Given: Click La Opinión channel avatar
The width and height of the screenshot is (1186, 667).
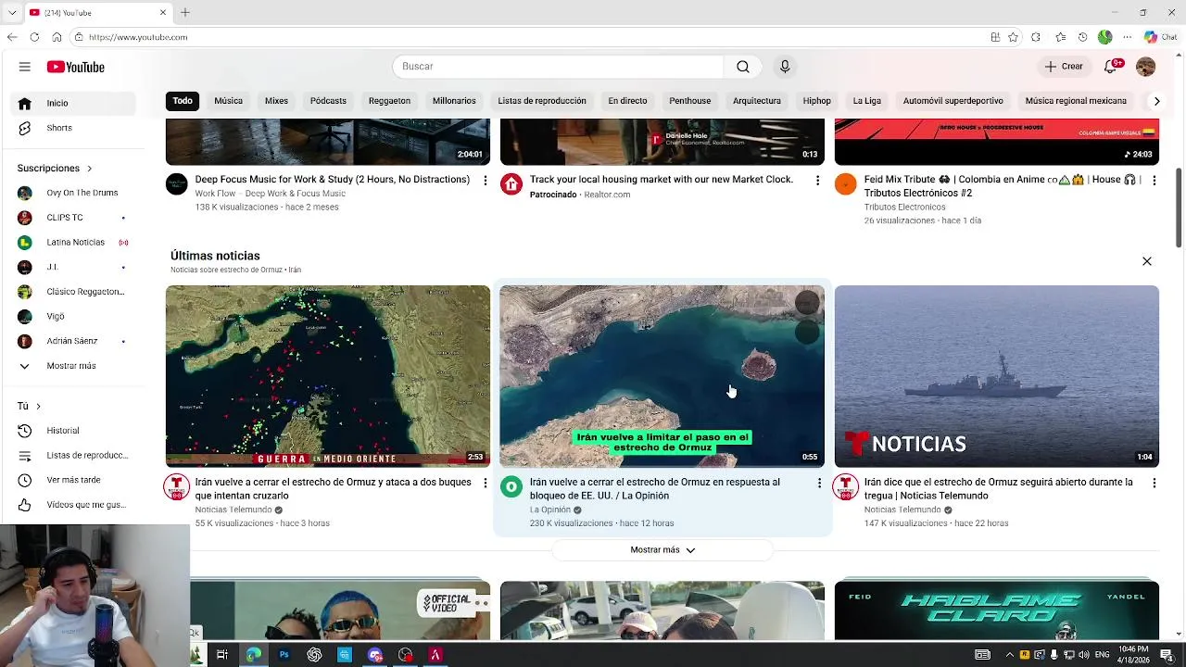Looking at the screenshot, I should [511, 486].
